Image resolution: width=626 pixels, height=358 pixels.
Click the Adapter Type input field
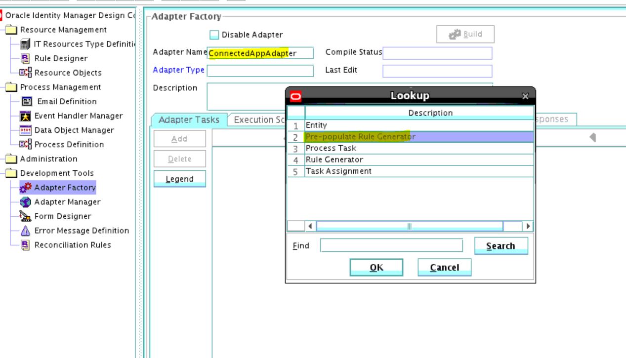[x=260, y=71]
